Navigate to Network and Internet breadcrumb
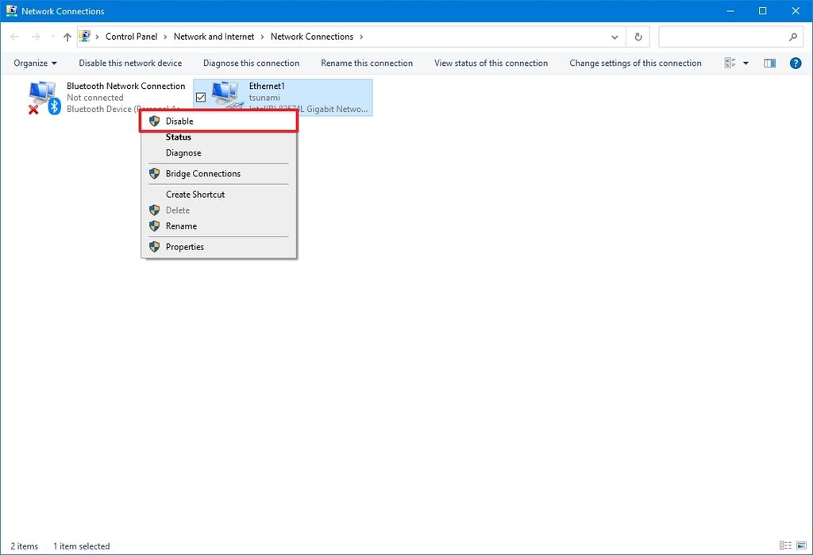Image resolution: width=813 pixels, height=555 pixels. click(214, 37)
